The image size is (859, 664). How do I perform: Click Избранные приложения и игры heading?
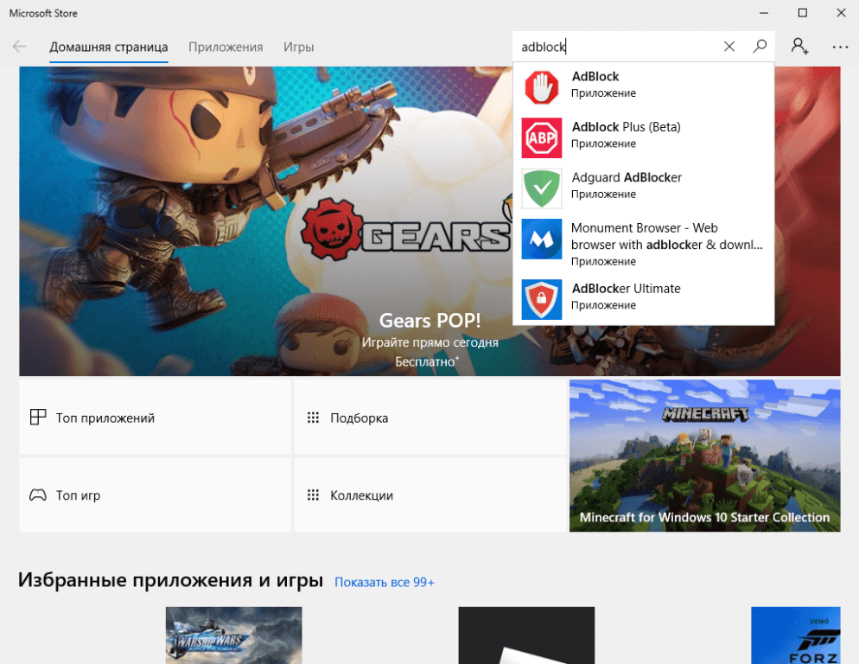click(170, 580)
